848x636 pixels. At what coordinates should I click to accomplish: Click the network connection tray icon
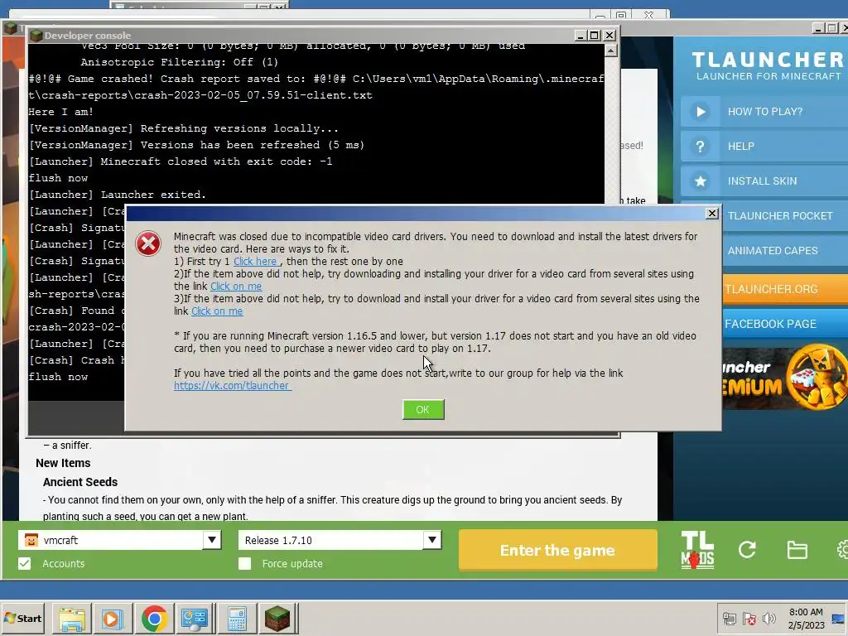point(729,619)
